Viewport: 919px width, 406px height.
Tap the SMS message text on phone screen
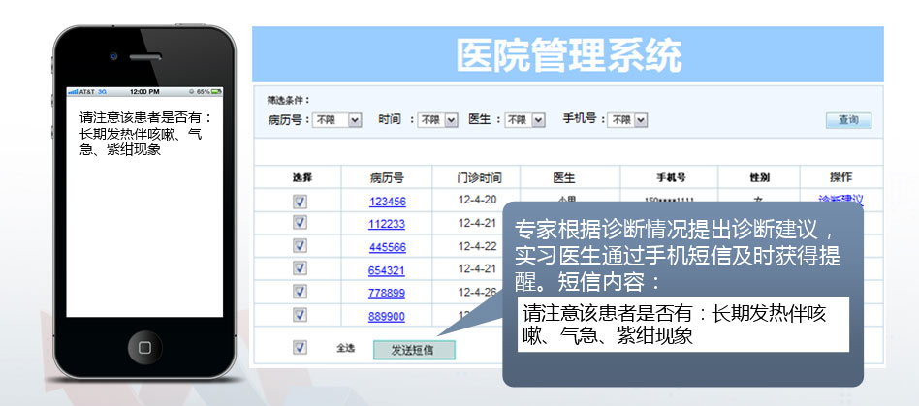point(145,133)
